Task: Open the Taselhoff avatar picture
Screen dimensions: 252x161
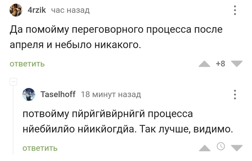Action: (x=29, y=94)
